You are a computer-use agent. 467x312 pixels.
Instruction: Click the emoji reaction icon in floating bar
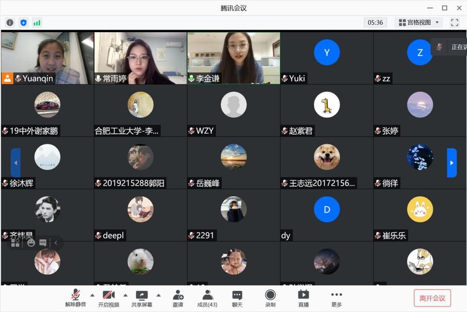coord(30,242)
